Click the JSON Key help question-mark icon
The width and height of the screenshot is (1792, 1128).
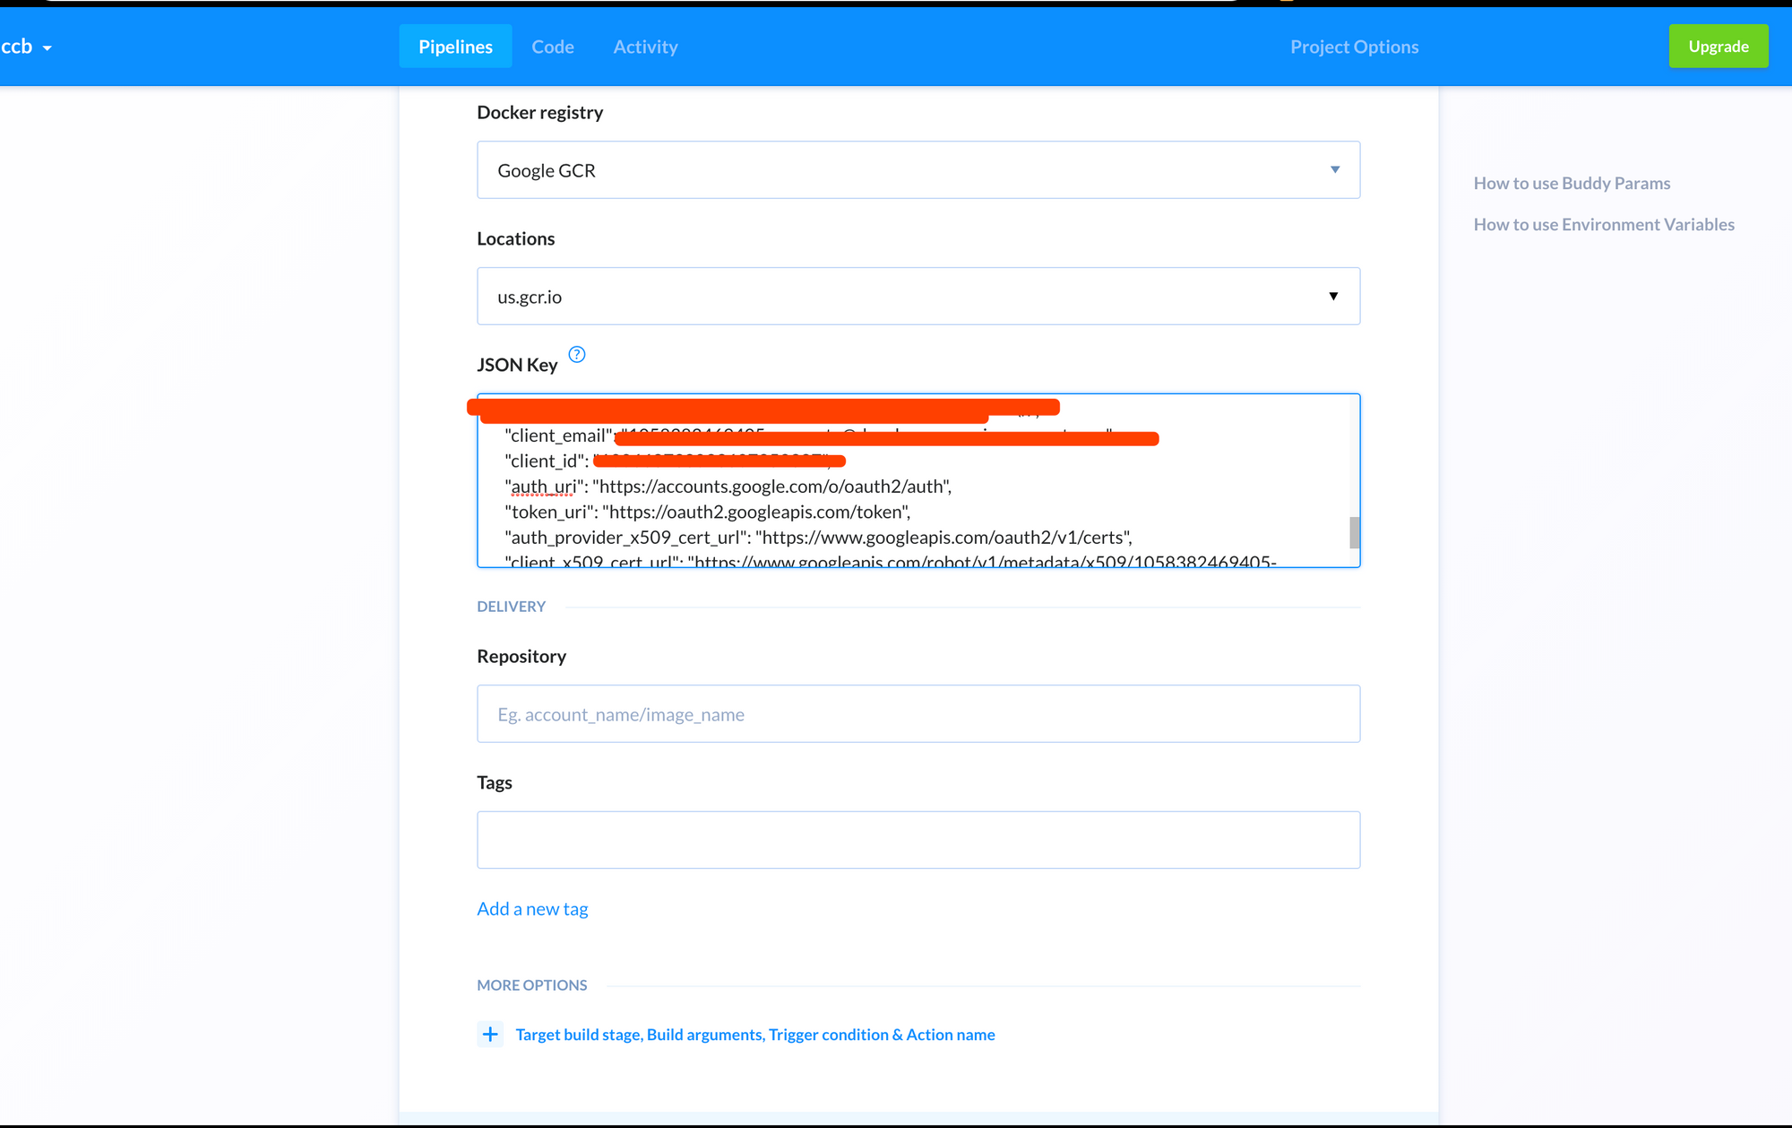(x=577, y=355)
